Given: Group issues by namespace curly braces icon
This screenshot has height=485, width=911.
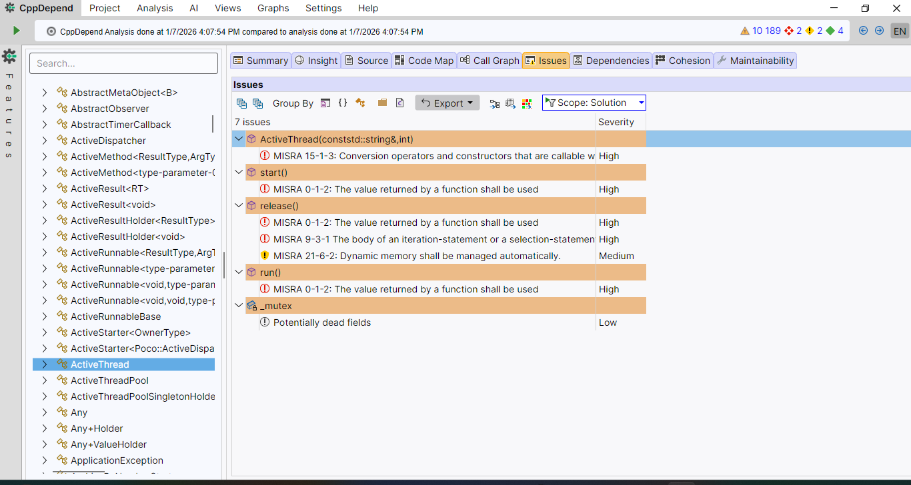Looking at the screenshot, I should pos(343,103).
